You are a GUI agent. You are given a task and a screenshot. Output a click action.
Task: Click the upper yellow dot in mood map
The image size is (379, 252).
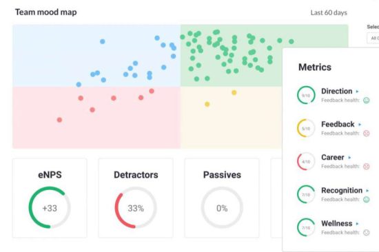(234, 92)
